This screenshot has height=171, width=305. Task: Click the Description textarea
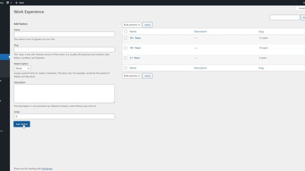64,94
